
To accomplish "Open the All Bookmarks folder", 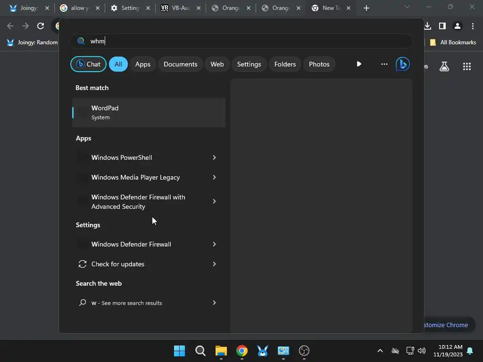I will click(x=453, y=42).
